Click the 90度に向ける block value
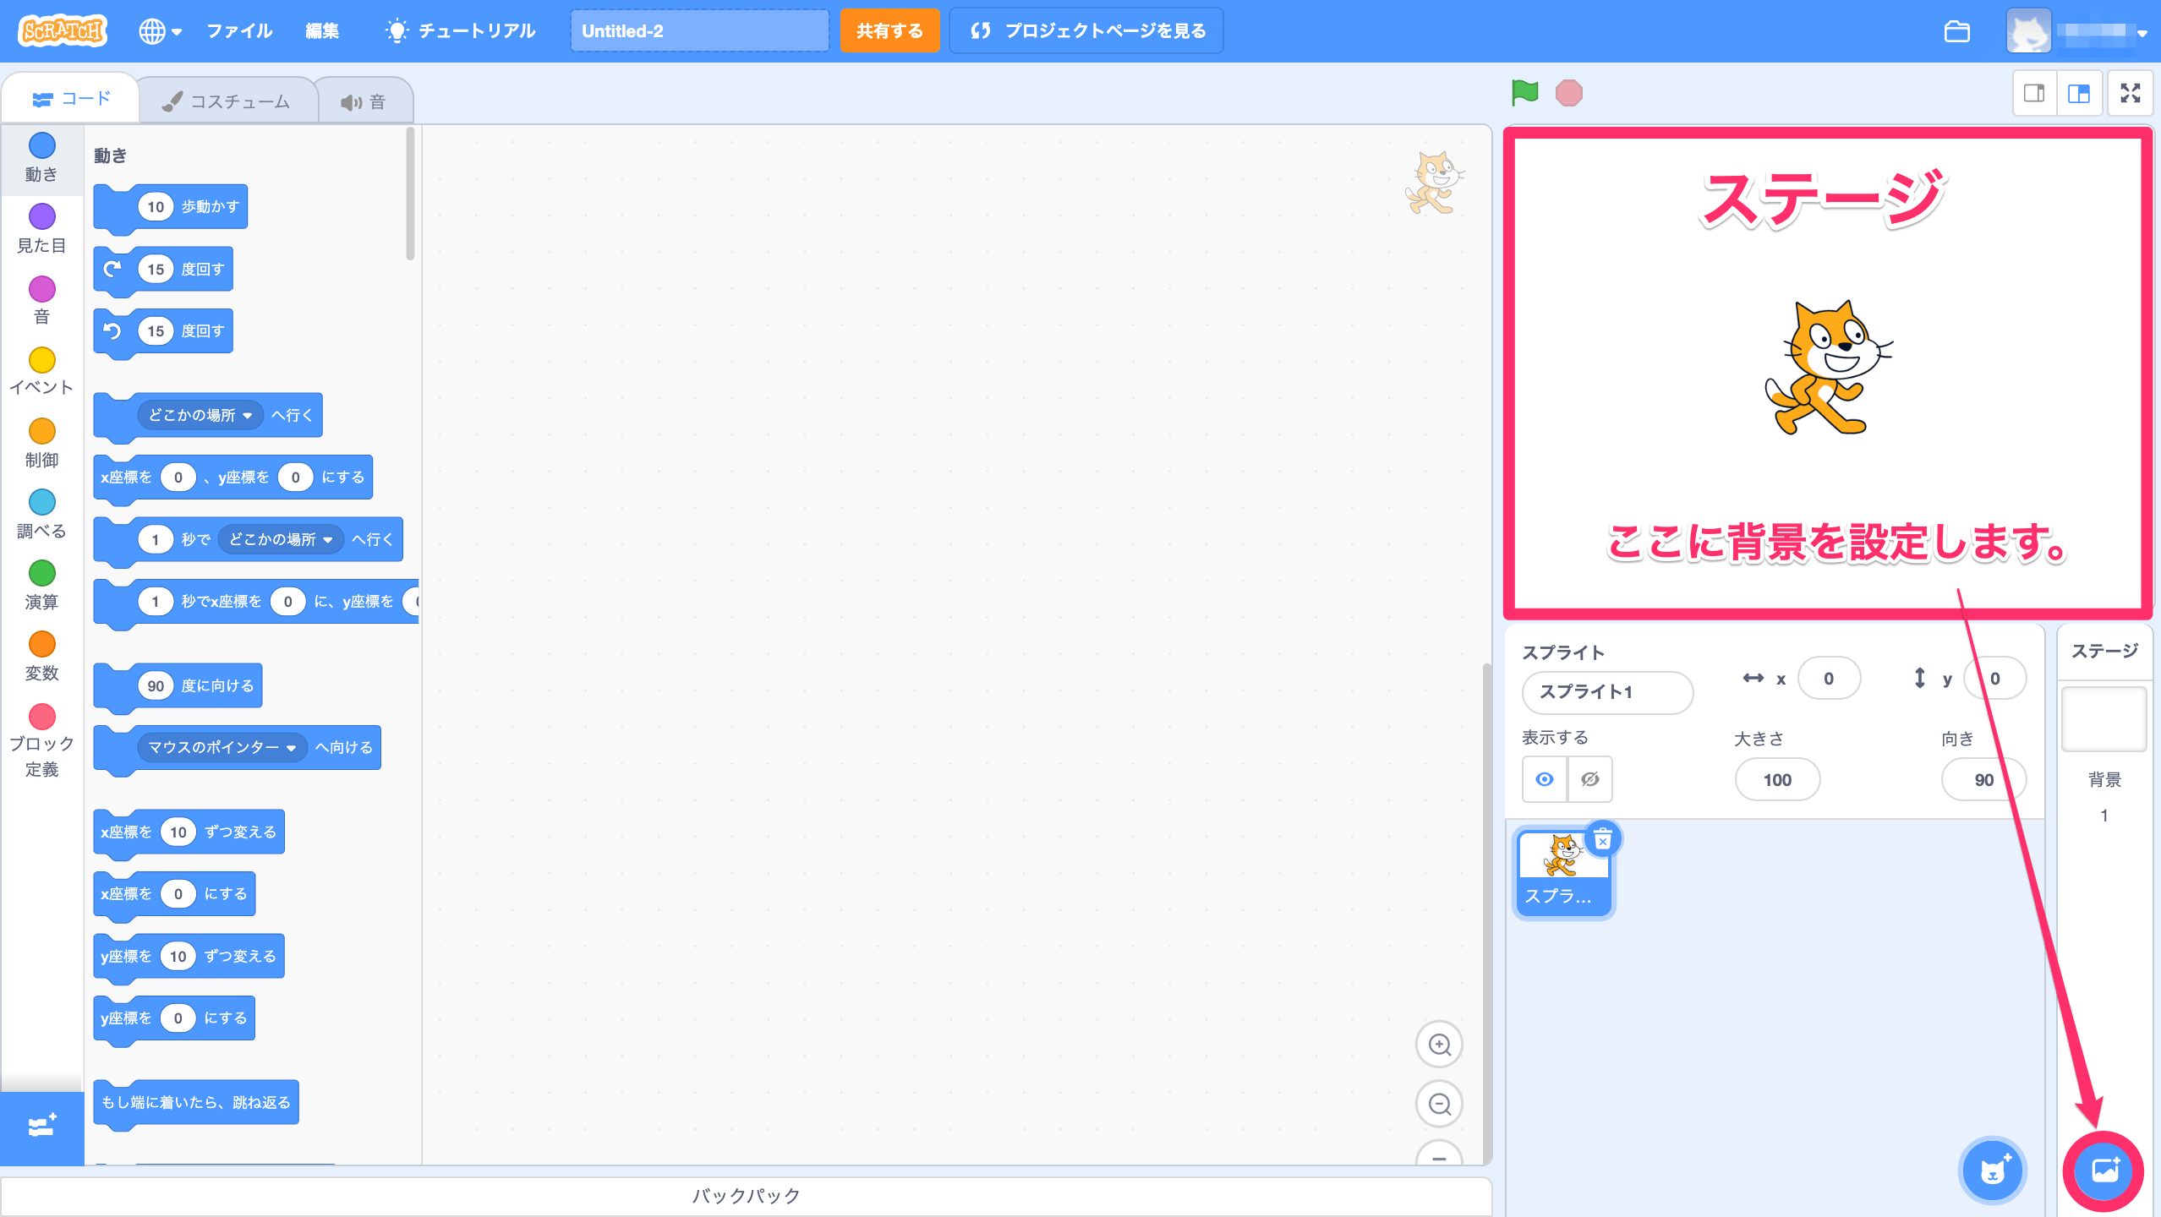 click(x=156, y=685)
